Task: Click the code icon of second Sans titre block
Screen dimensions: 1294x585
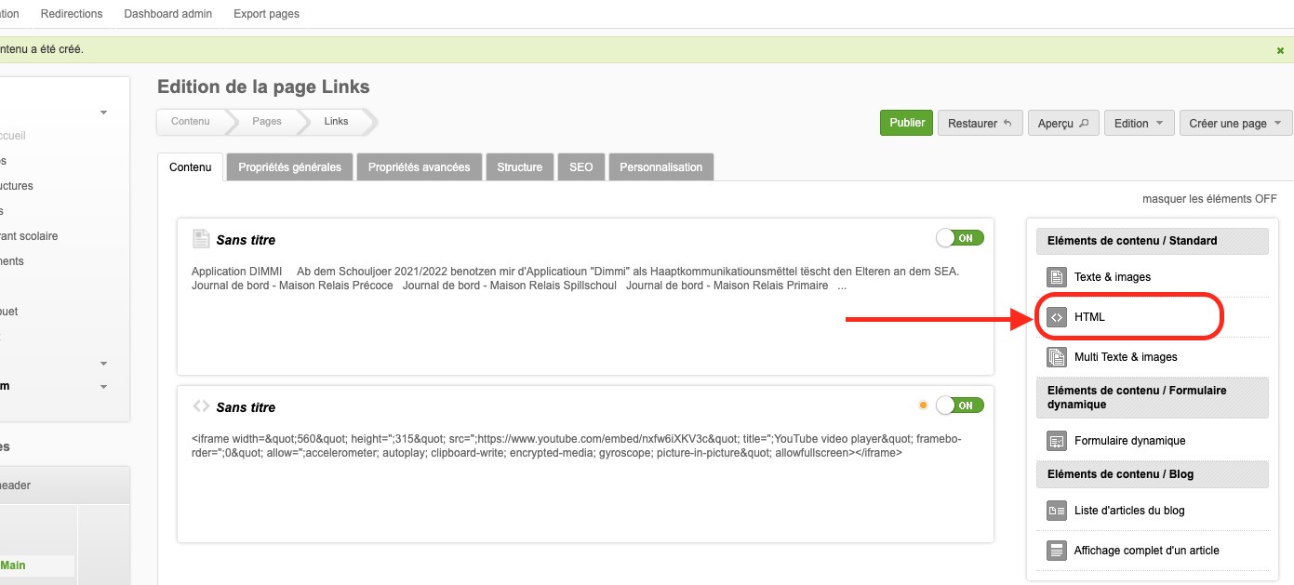Action: [201, 406]
